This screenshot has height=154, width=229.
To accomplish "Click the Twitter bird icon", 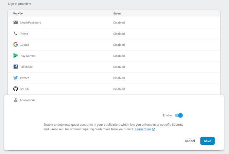I will 15,78.
